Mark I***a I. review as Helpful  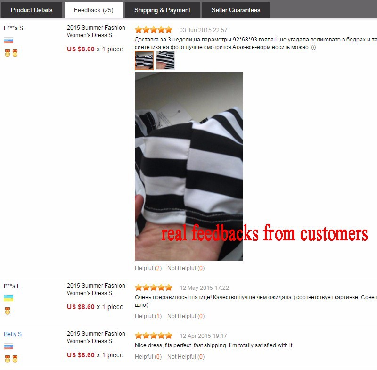coord(148,316)
